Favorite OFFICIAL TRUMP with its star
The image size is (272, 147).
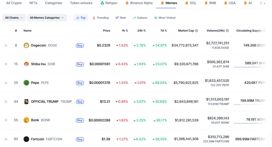6,102
